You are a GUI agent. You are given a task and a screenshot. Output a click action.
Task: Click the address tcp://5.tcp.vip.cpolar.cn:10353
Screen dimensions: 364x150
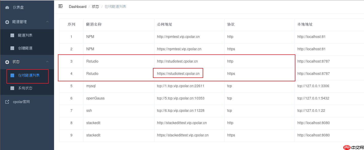tap(181, 98)
